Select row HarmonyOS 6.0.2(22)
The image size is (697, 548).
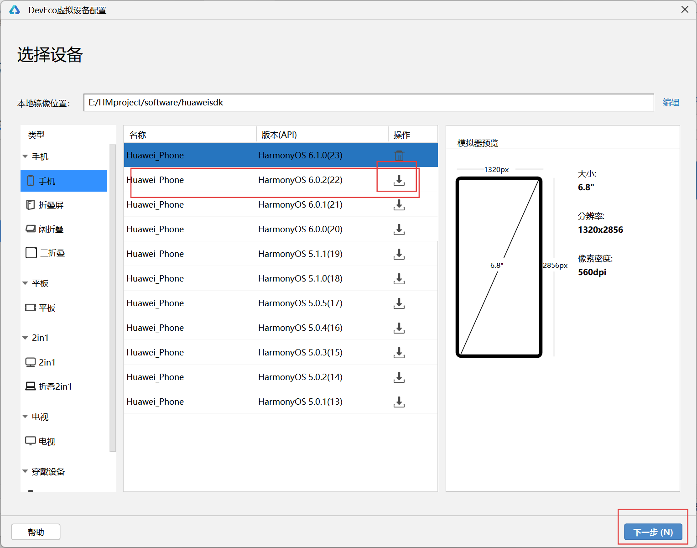tap(281, 180)
